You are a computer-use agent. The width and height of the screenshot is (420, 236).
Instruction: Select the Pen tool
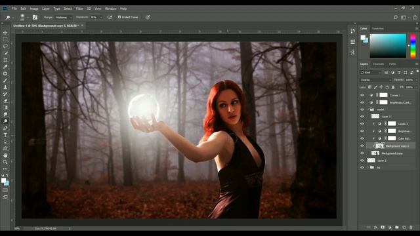5,128
